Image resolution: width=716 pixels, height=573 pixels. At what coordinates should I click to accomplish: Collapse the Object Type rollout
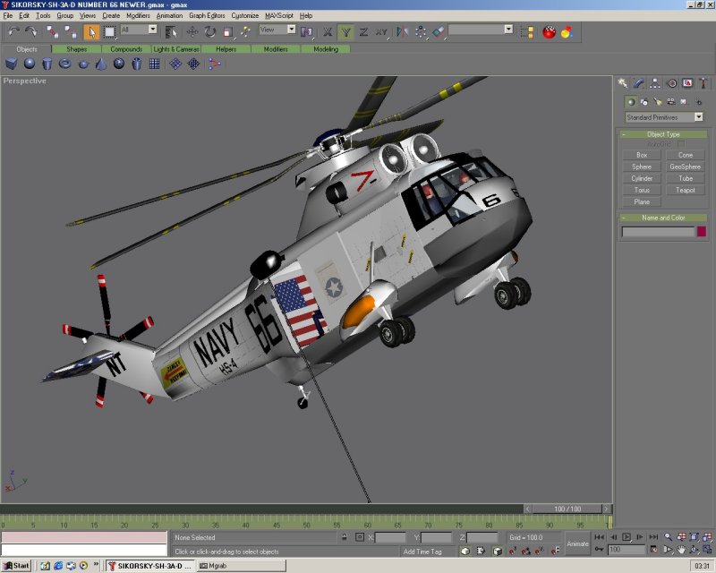tap(663, 134)
